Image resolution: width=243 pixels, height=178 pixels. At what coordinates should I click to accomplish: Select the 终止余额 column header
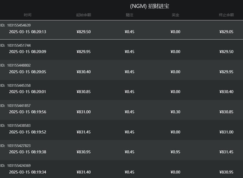click(x=226, y=15)
